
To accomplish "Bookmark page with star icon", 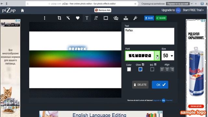I will point(135,4).
